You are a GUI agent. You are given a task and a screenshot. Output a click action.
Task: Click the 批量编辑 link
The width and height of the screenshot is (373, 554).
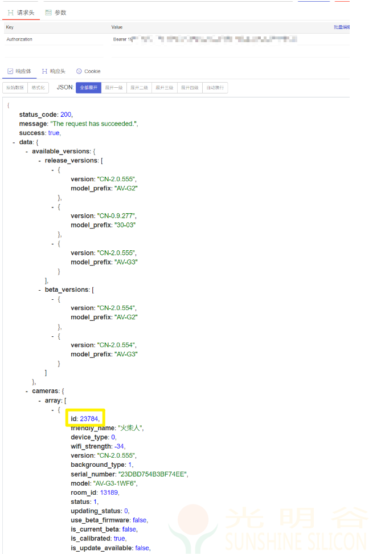341,27
